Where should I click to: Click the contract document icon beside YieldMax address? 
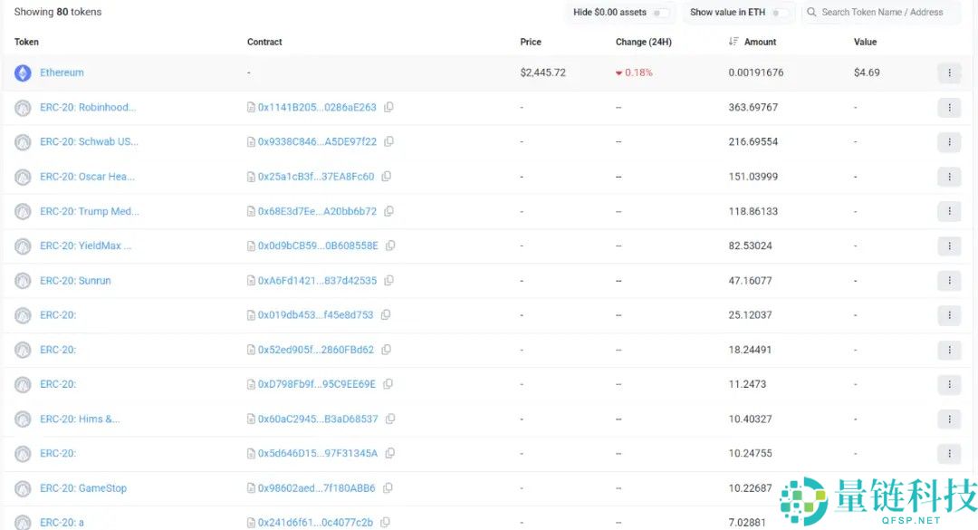click(x=249, y=246)
